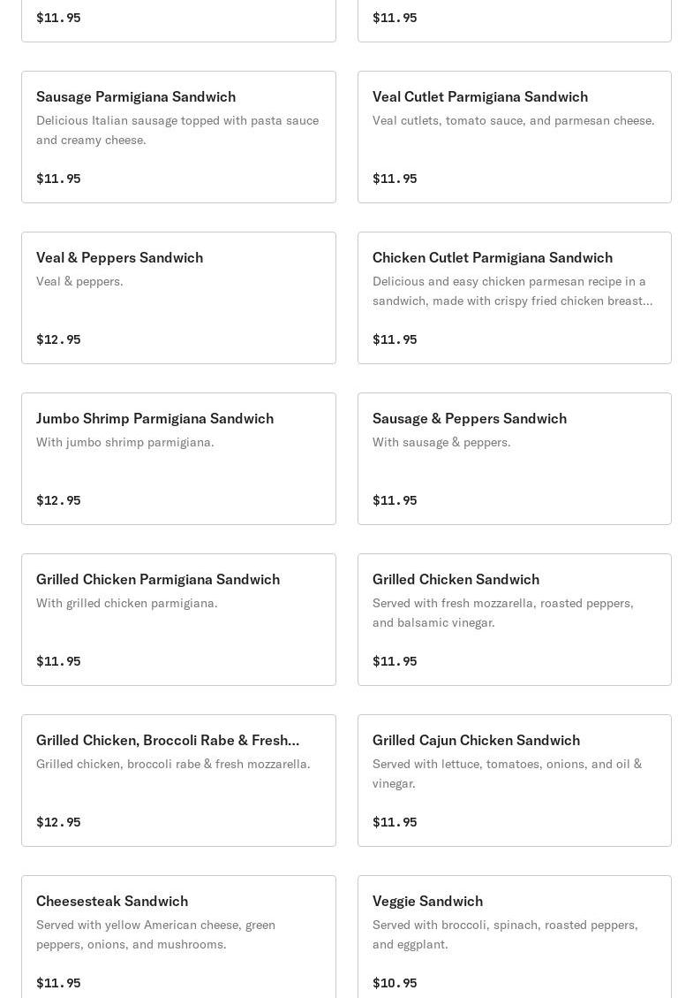Click the lettuce, tomatoes, onions description text
Image resolution: width=693 pixels, height=998 pixels.
coord(508,774)
